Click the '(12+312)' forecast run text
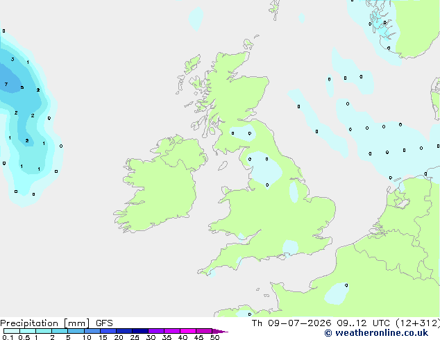Viewport: 440px width, 340px height. (418, 323)
